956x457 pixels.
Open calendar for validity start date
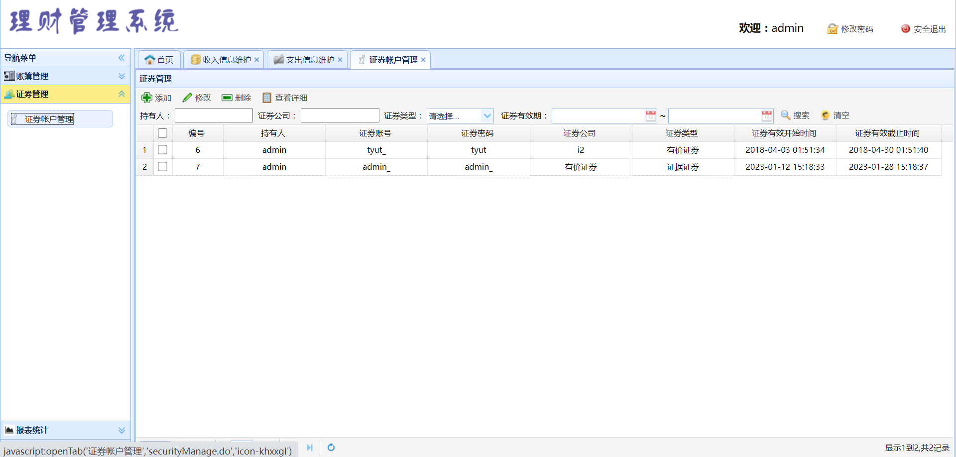point(651,116)
